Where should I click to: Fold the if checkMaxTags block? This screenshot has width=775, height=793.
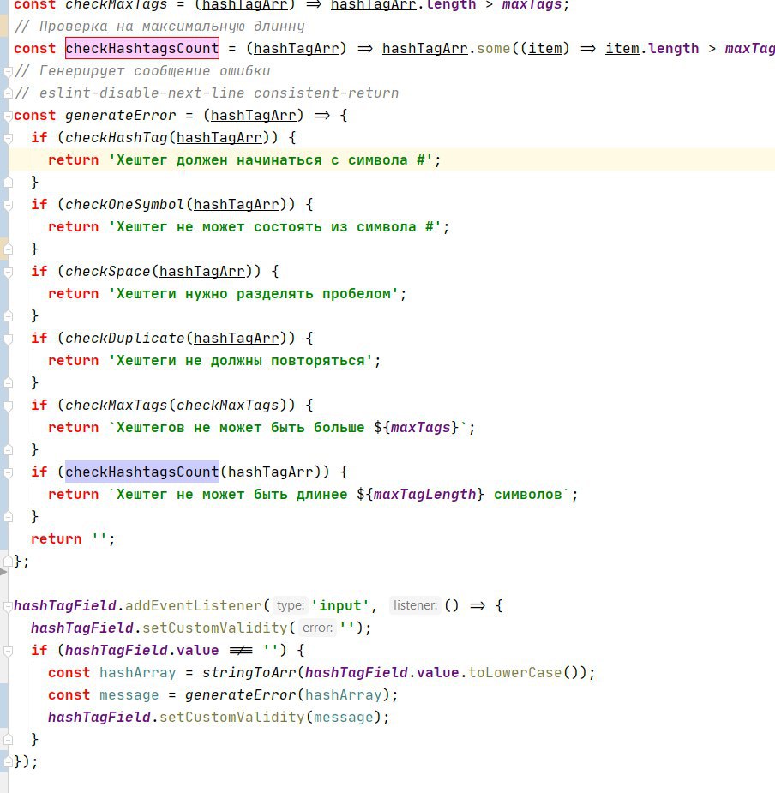(x=8, y=406)
